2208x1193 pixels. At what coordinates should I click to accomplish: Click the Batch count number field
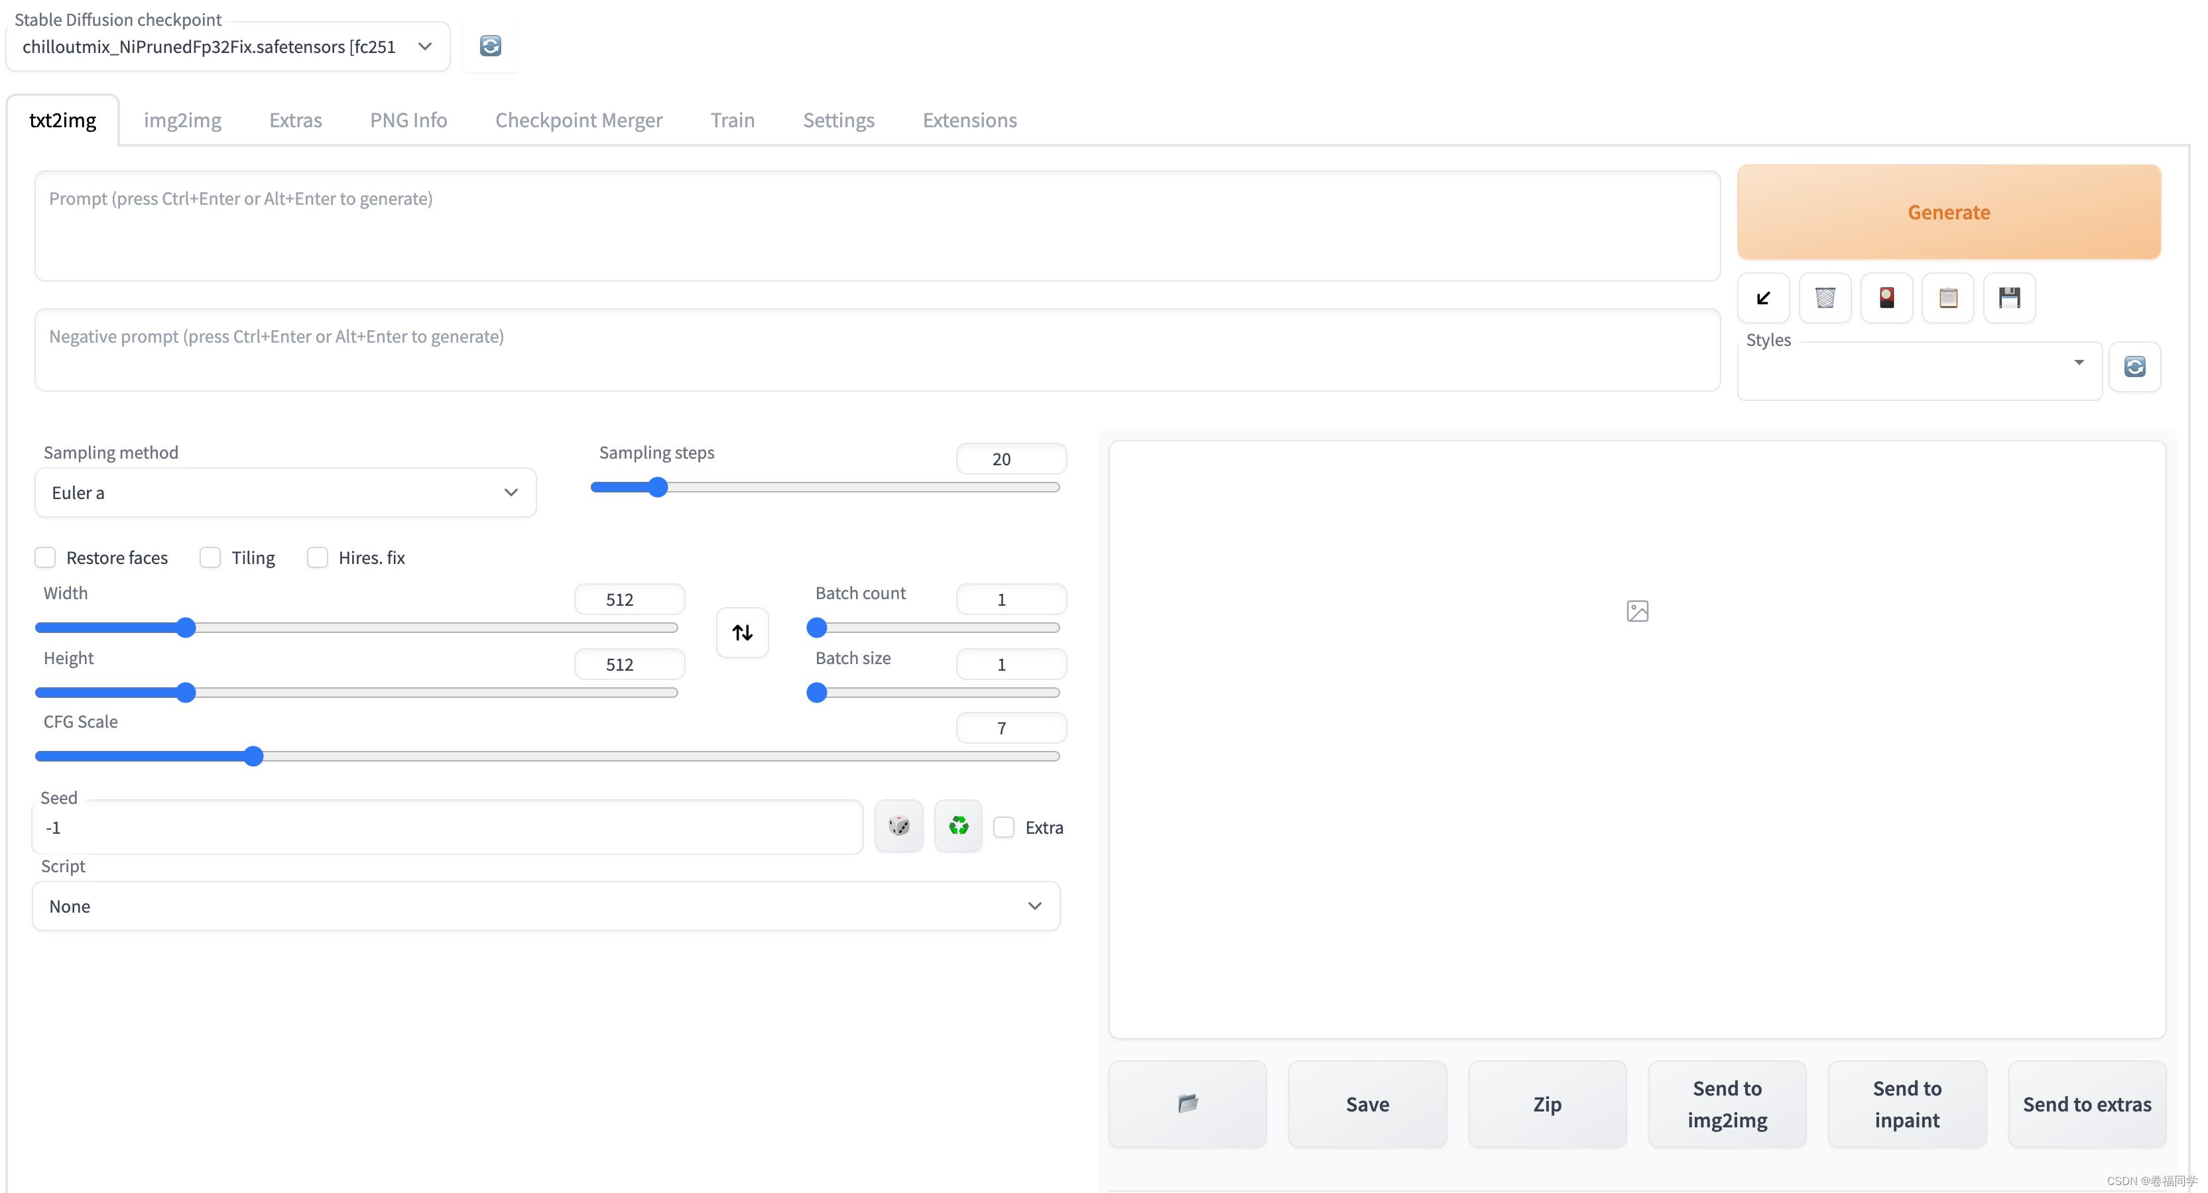tap(1011, 599)
